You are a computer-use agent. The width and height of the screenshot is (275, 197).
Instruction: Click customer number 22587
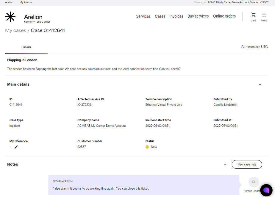(82, 147)
